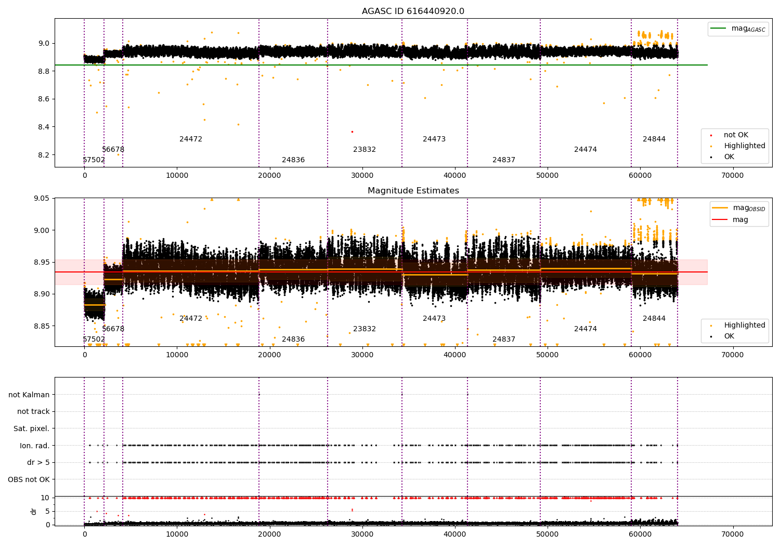Click the green line sample in the top legend
The image size is (780, 546).
point(719,29)
